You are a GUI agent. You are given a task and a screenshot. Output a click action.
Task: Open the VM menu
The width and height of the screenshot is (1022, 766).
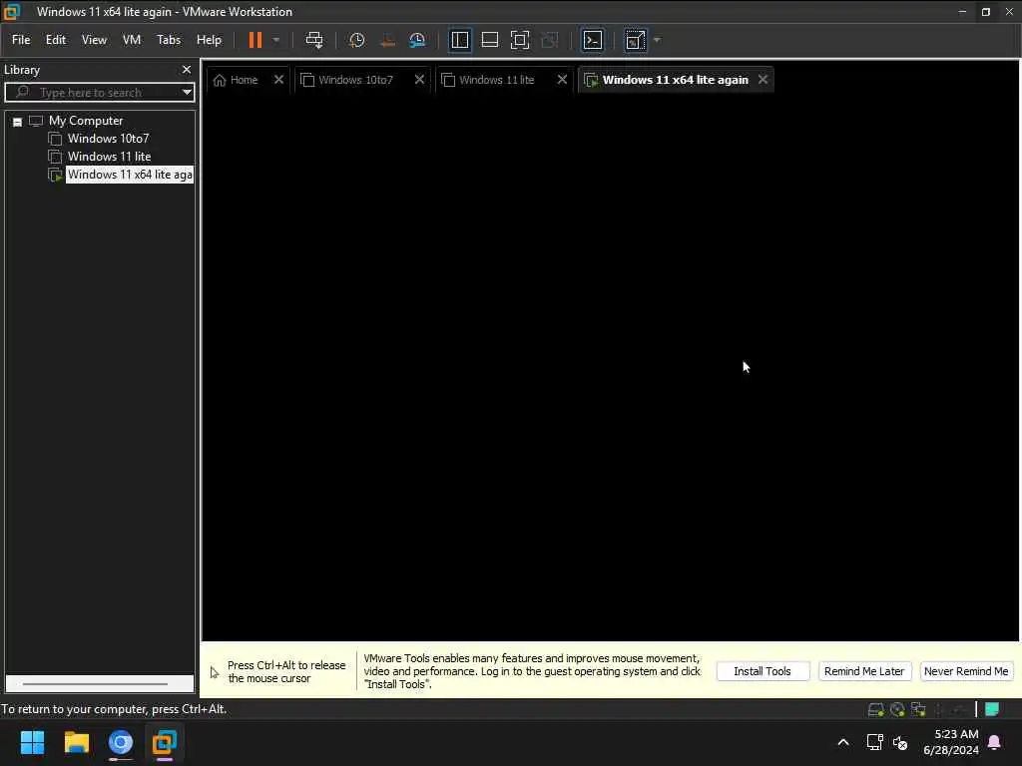(x=132, y=40)
